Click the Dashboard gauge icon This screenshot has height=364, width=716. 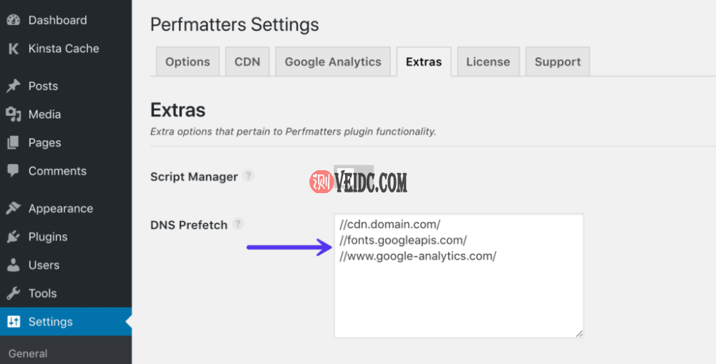pyautogui.click(x=13, y=20)
